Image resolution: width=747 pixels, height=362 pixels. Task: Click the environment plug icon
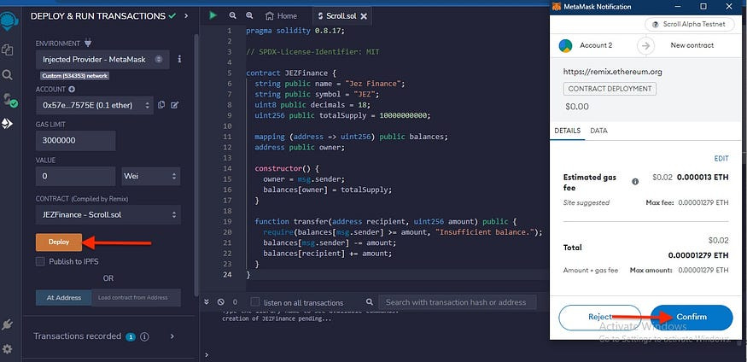pos(88,43)
